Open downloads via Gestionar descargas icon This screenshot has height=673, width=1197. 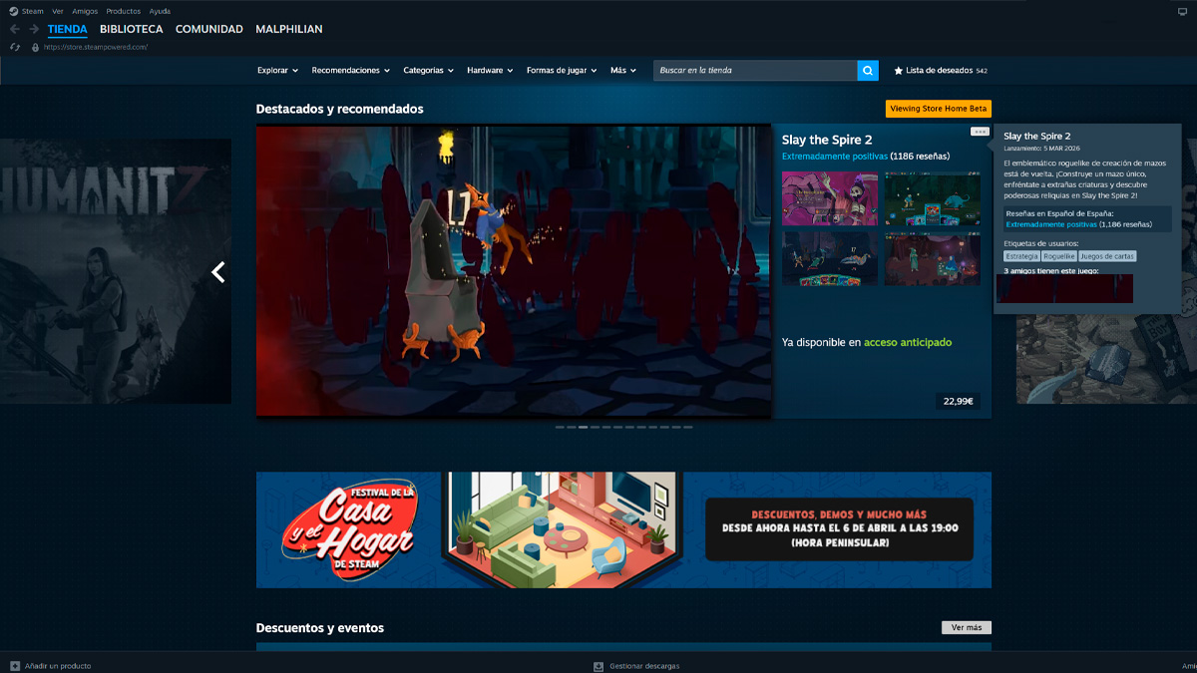(x=598, y=665)
